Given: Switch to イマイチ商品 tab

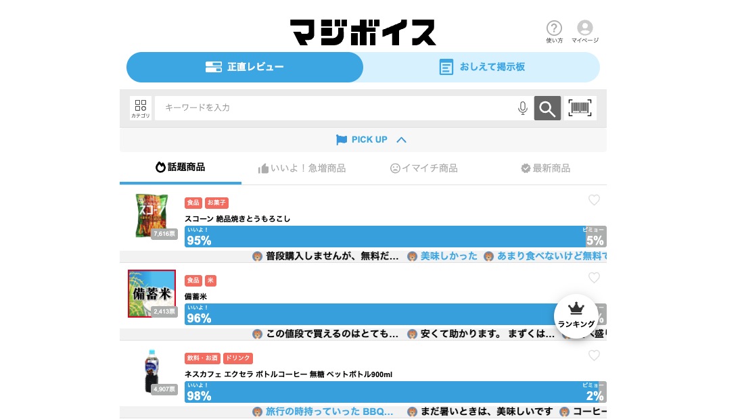Looking at the screenshot, I should coord(423,168).
